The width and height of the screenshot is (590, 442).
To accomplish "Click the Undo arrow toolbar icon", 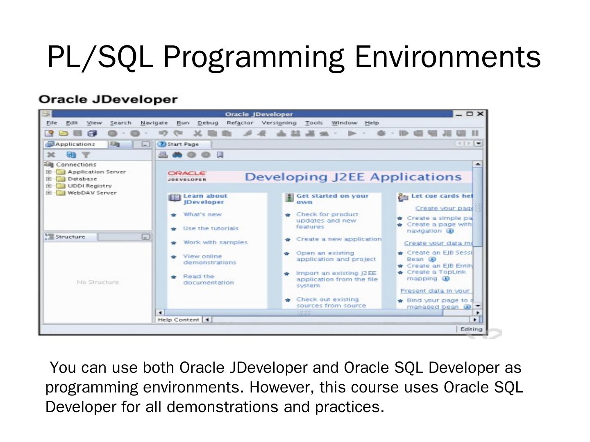I will [163, 133].
